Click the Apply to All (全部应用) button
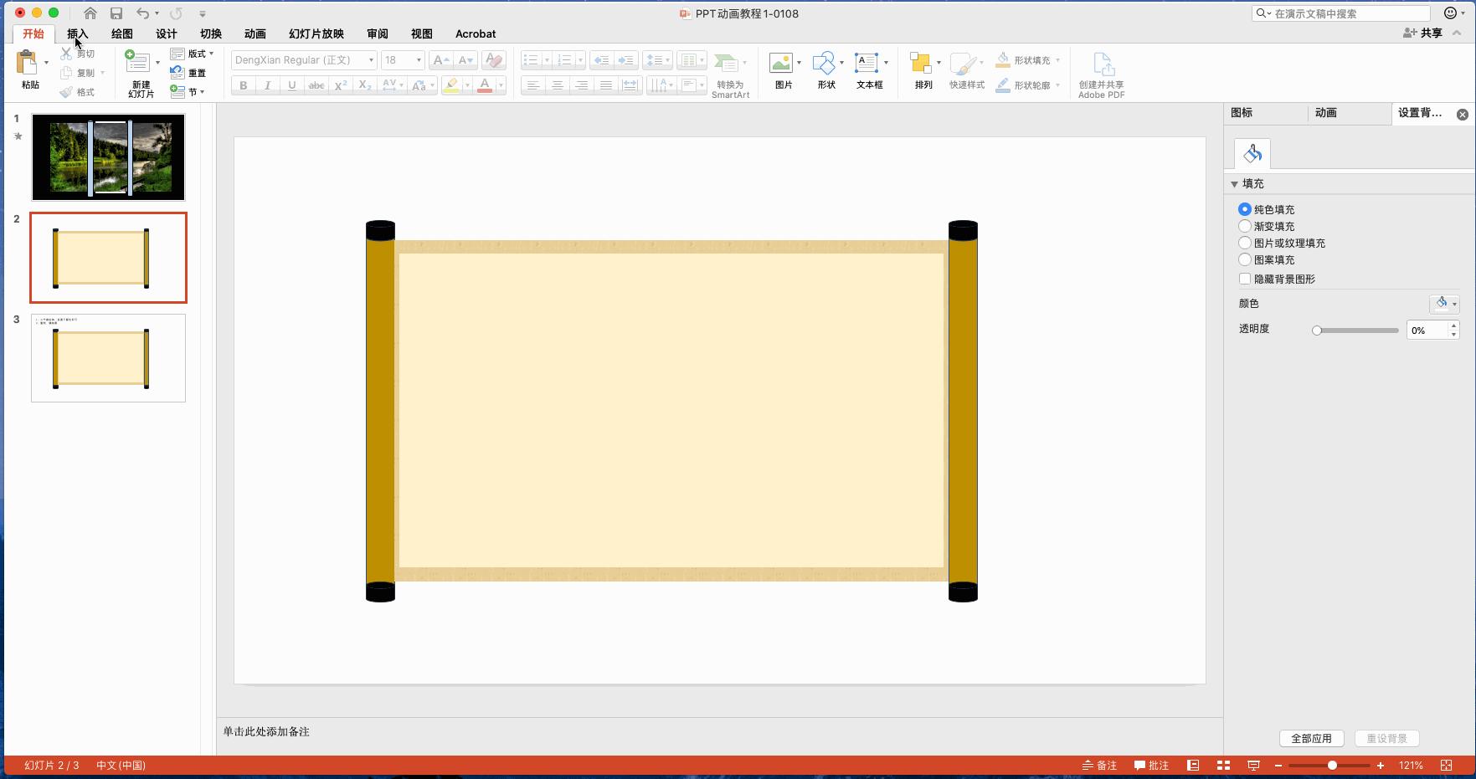The height and width of the screenshot is (779, 1476). coord(1311,739)
